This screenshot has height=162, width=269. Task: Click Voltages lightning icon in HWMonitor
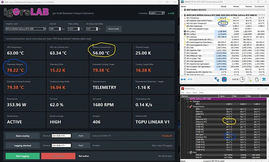(x=191, y=101)
